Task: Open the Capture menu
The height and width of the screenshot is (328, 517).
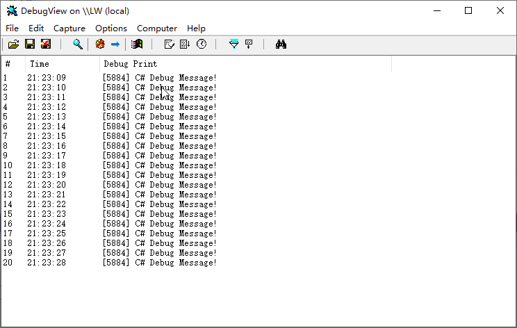Action: 69,28
